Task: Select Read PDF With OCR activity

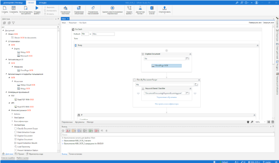Action: pyautogui.click(x=24, y=100)
